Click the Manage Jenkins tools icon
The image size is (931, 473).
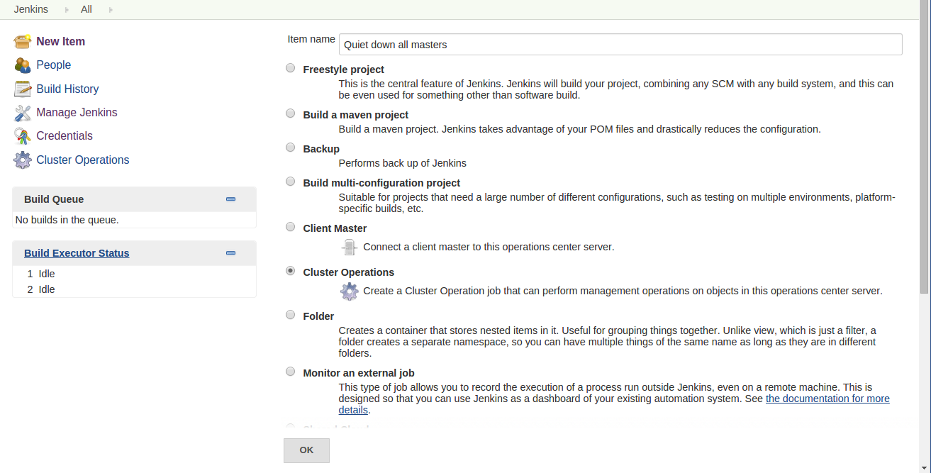pos(23,113)
